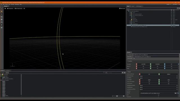Open the RTX Path-traced renderer menu

[x=19, y=8]
